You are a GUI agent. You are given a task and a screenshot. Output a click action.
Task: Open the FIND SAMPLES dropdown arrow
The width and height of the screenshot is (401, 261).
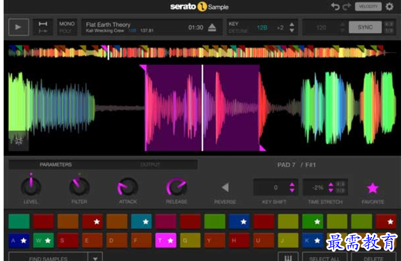pos(95,257)
